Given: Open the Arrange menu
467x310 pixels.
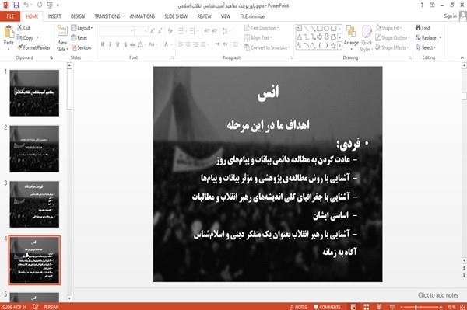Looking at the screenshot, I should point(351,37).
